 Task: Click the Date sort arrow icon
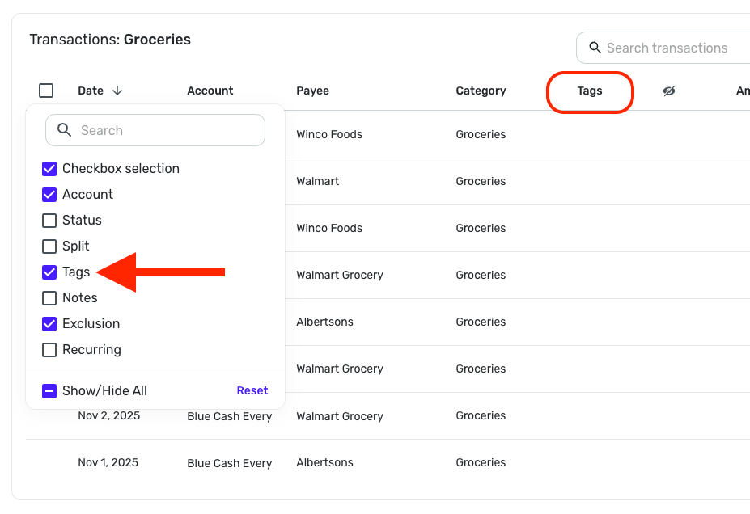pos(117,91)
